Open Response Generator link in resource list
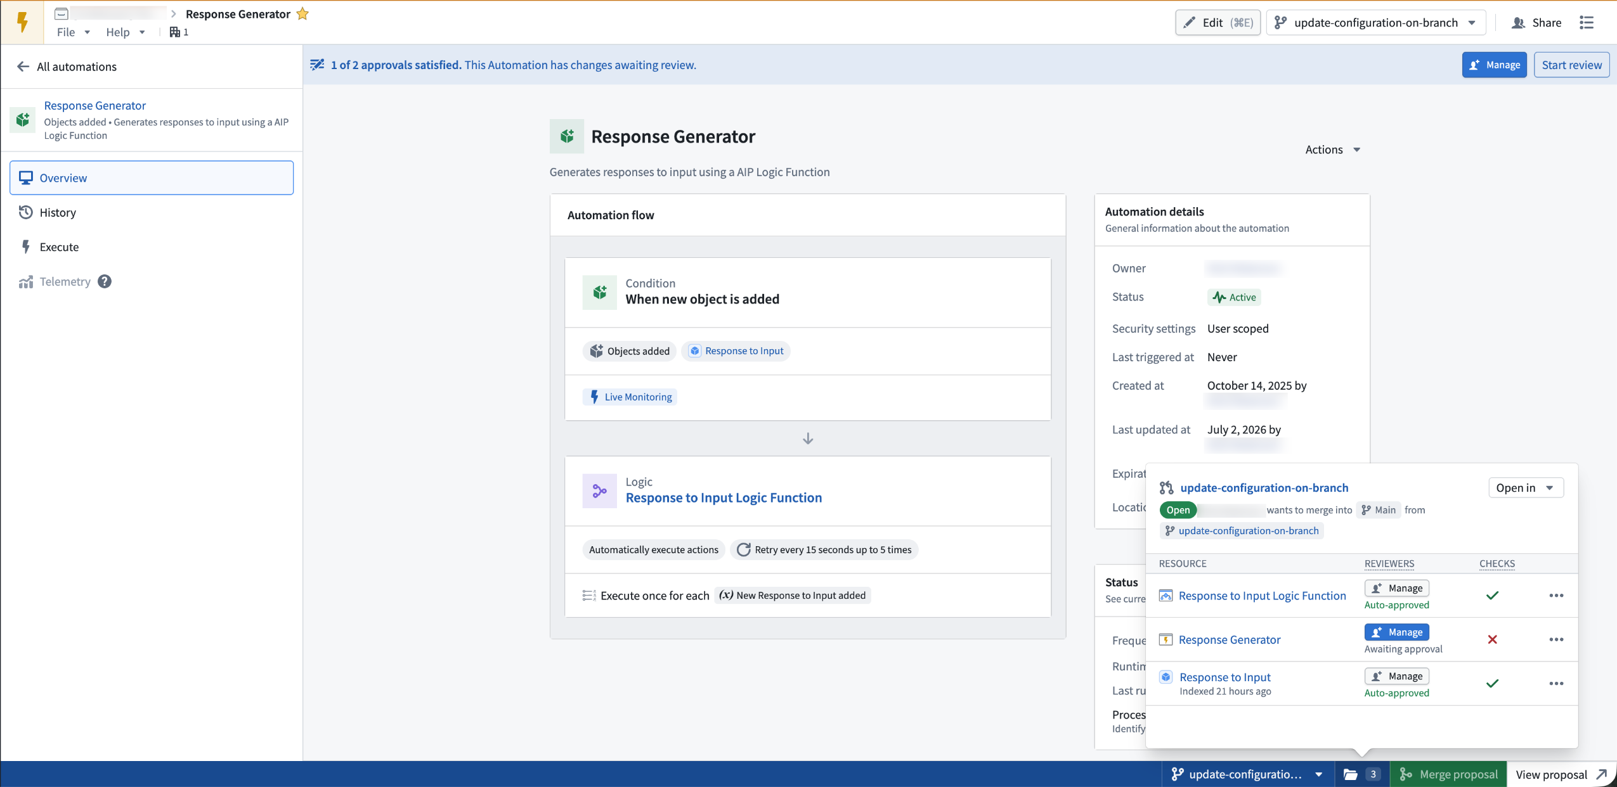 click(1230, 639)
